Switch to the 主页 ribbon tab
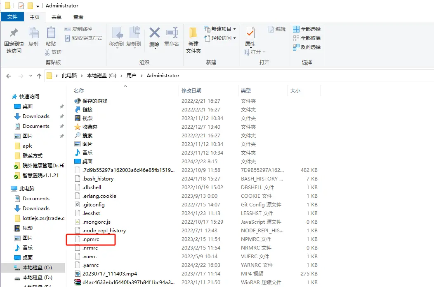The image size is (434, 287). [x=35, y=17]
